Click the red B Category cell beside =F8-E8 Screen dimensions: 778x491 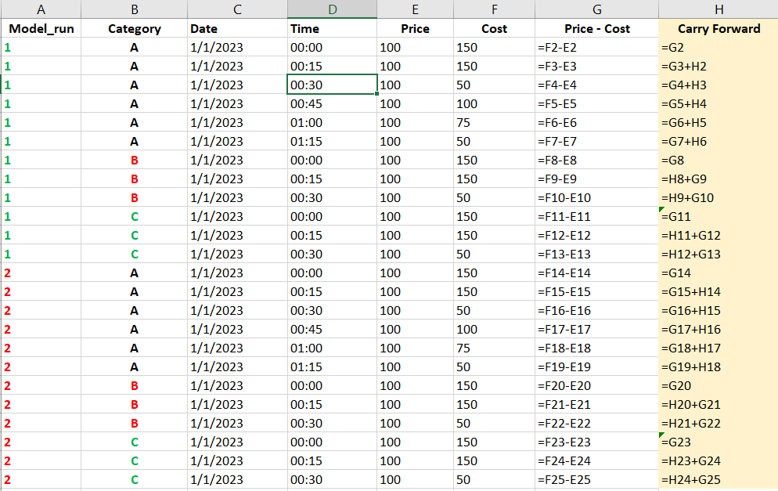(135, 161)
